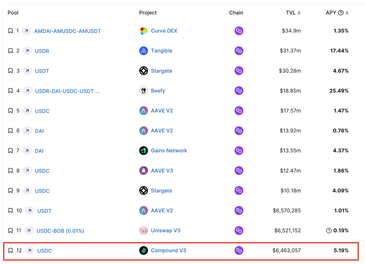Viewport: 365px width, 264px height.
Task: Toggle bookmark on USDR-DAI-USDC-USDT Beefy row
Action: click(x=11, y=91)
